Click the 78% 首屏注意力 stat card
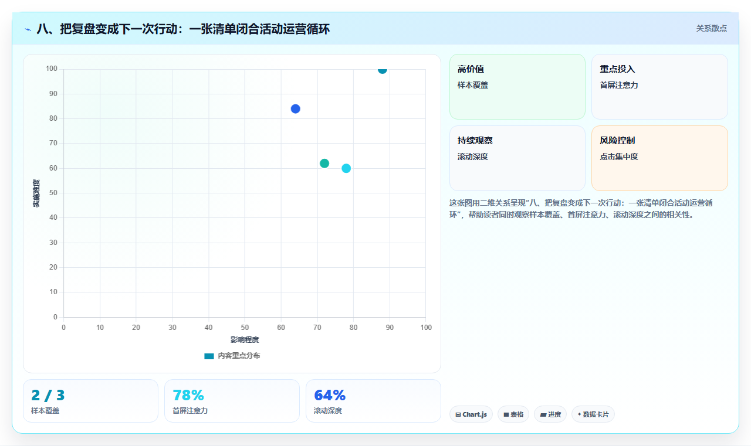Viewport: 751px width, 446px height. tap(232, 401)
